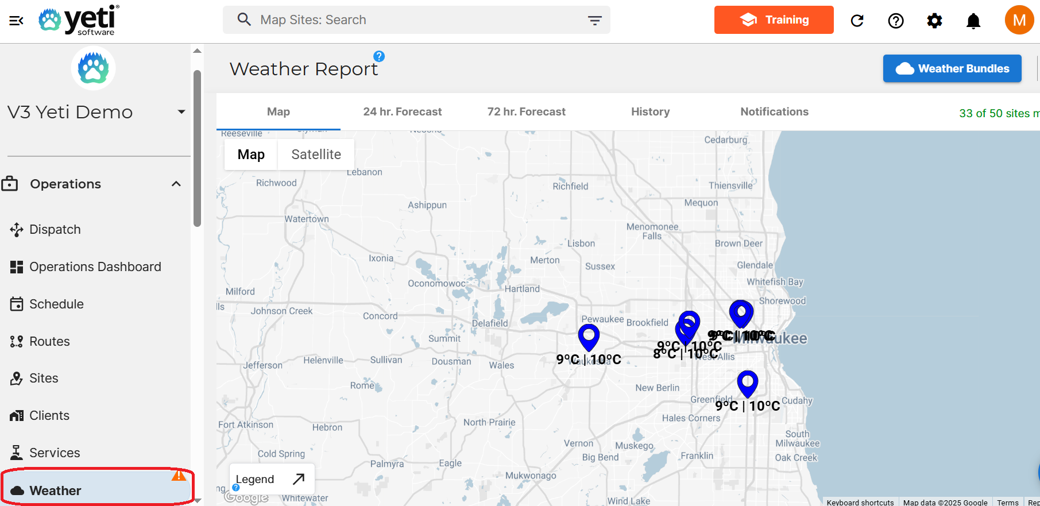Click the map pin near Greenfield
The height and width of the screenshot is (506, 1040).
(x=747, y=383)
